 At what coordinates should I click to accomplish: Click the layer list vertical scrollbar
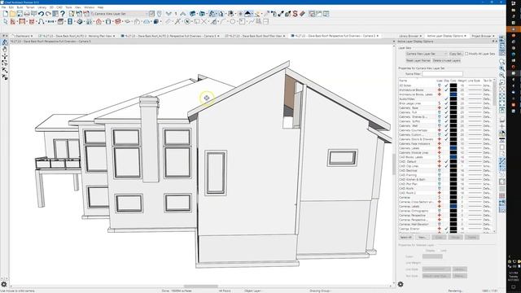pyautogui.click(x=494, y=155)
